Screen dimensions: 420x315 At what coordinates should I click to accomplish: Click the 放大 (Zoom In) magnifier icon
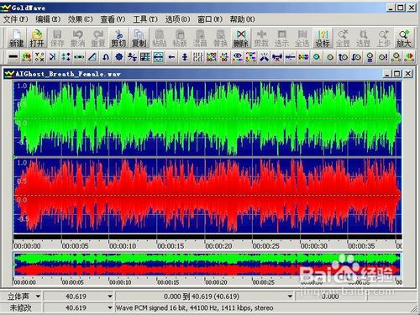coord(404,38)
